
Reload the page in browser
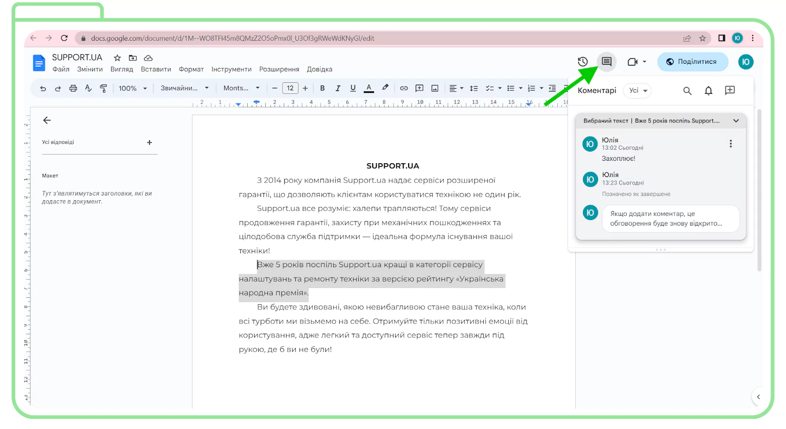(64, 38)
